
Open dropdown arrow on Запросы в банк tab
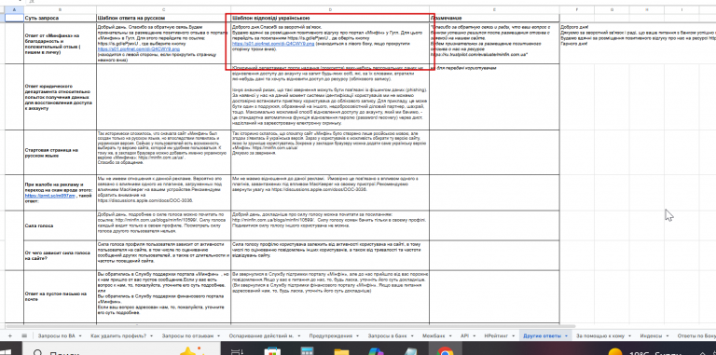(x=412, y=335)
